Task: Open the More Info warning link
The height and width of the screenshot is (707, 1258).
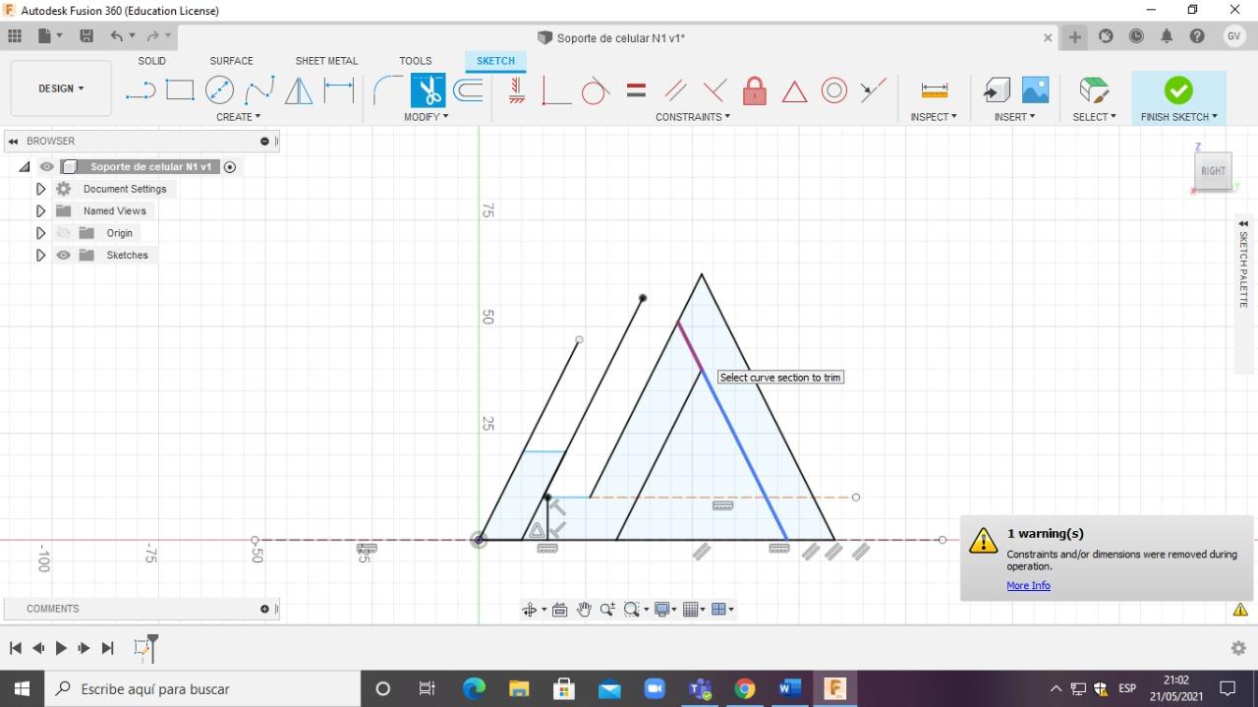Action: [1028, 585]
